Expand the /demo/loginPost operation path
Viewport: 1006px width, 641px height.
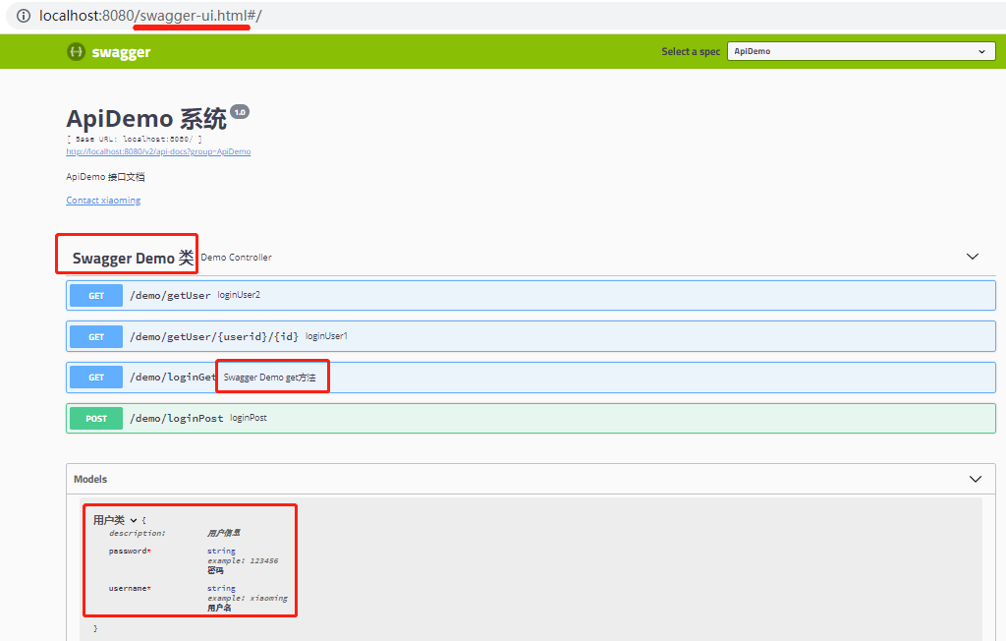pyautogui.click(x=177, y=418)
